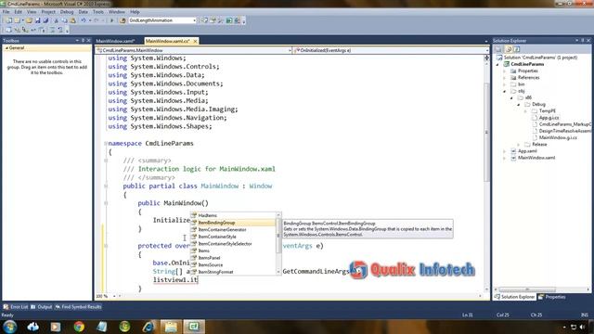Choose ItemsPanel in IntelliSense list
594x334 pixels.
click(x=234, y=258)
